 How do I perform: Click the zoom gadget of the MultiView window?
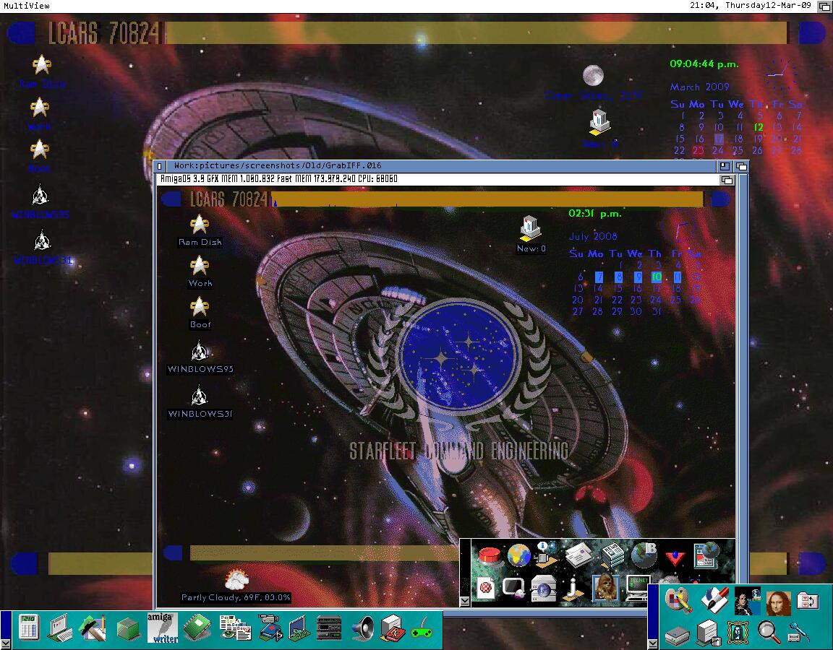click(724, 166)
